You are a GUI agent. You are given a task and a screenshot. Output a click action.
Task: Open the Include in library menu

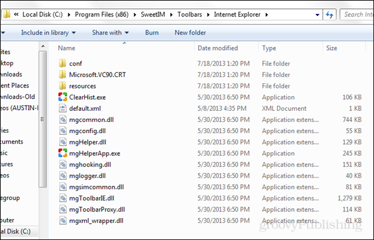[49, 33]
